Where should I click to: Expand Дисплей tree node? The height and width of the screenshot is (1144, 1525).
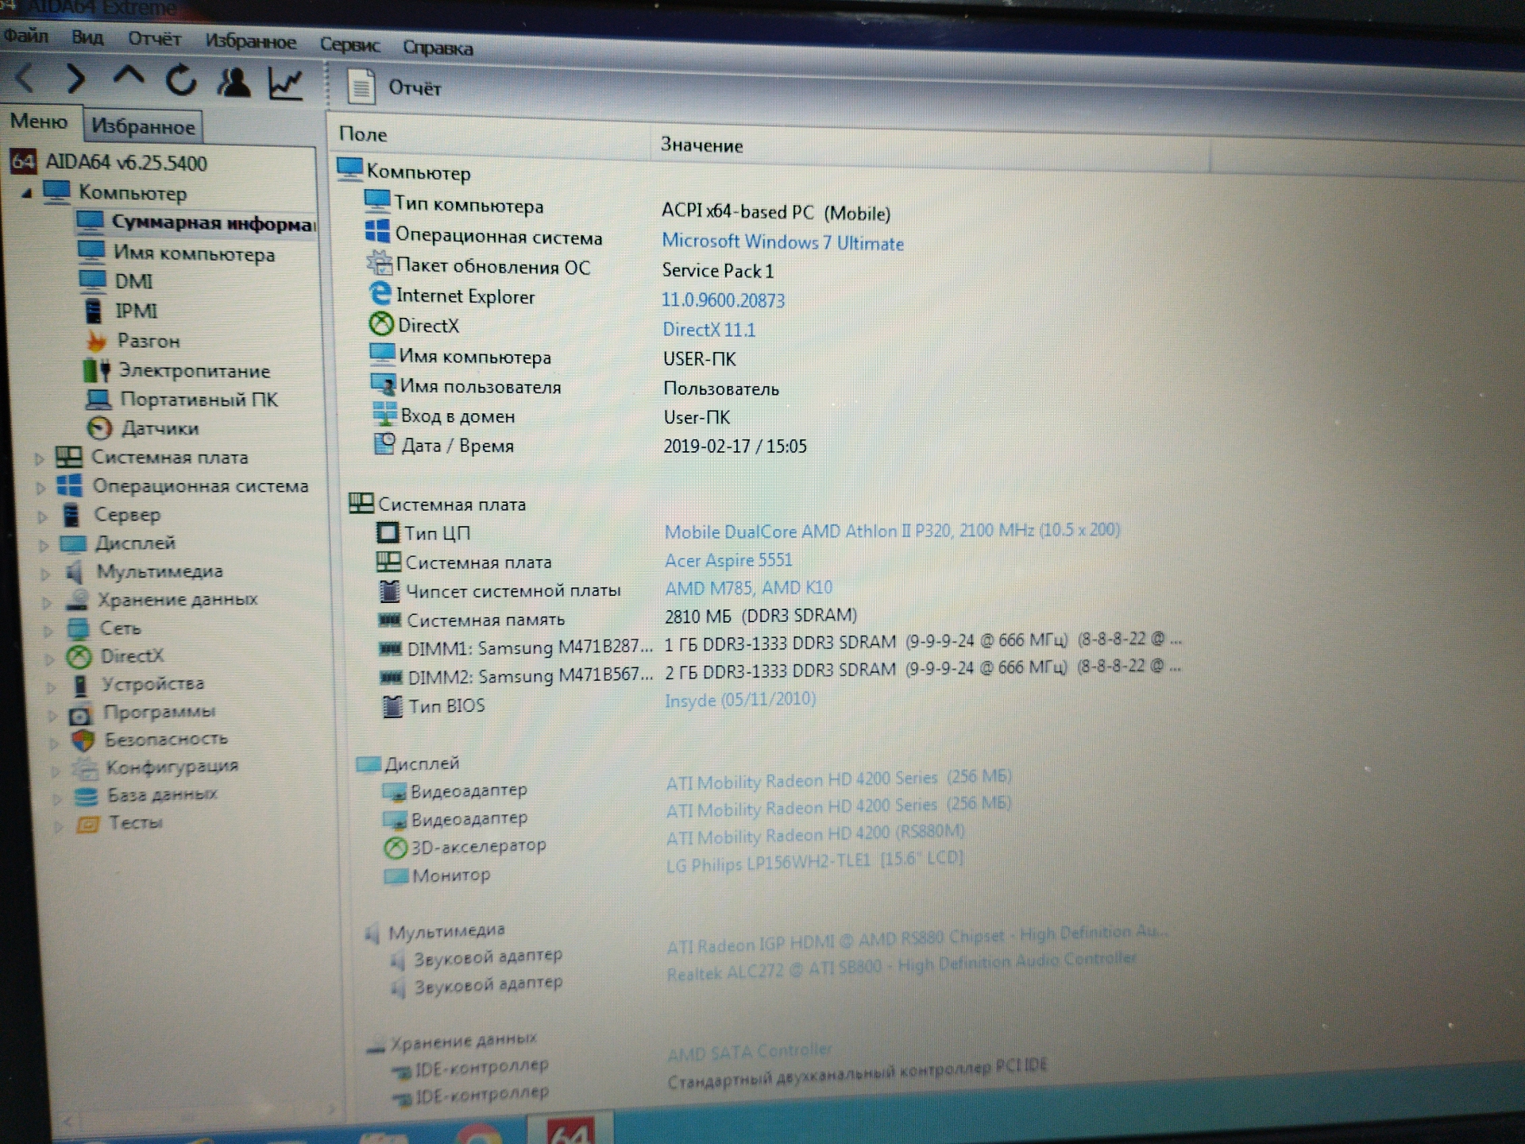click(44, 545)
